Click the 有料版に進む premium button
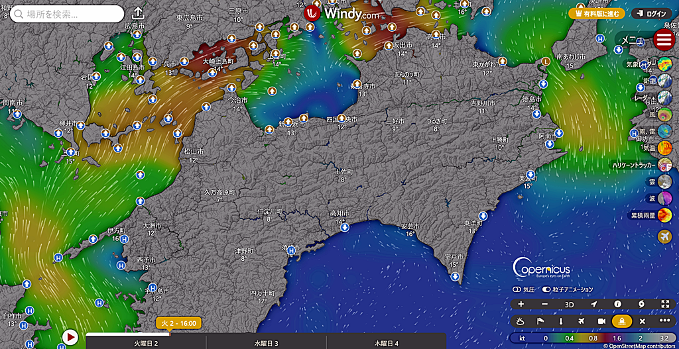The height and width of the screenshot is (349, 679). pos(597,13)
